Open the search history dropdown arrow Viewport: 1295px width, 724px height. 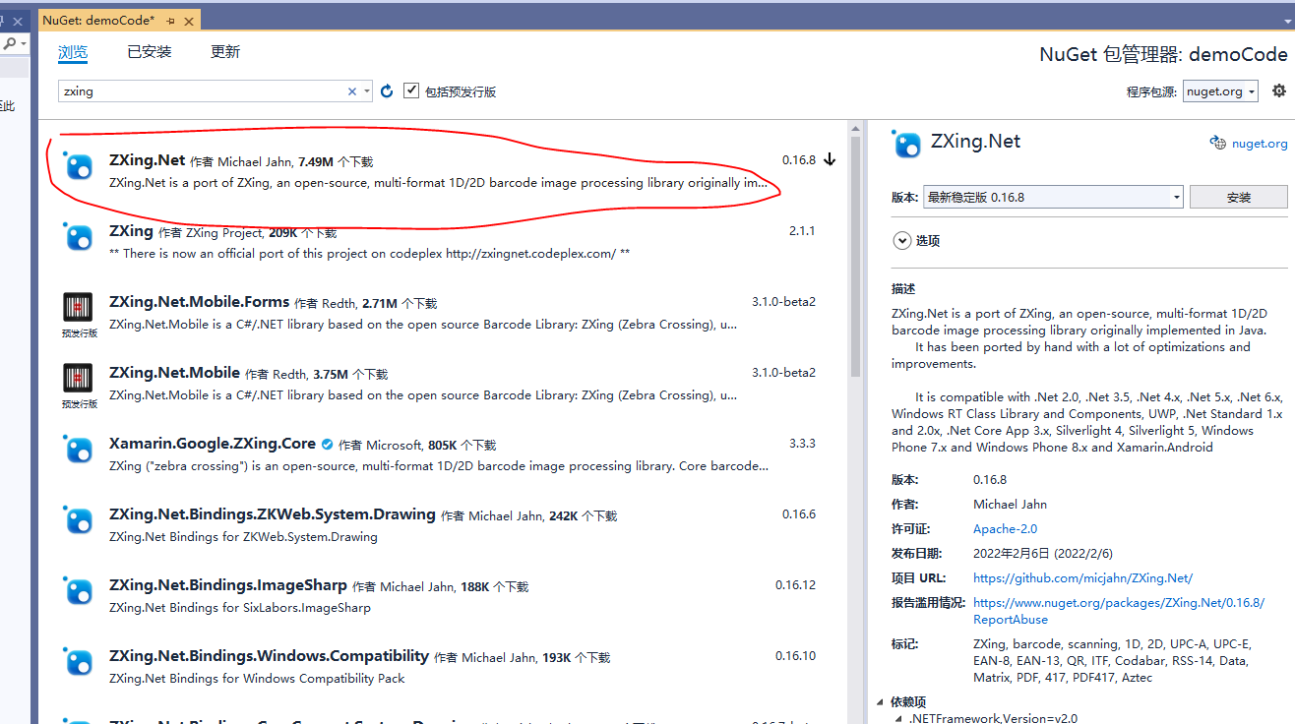click(367, 91)
